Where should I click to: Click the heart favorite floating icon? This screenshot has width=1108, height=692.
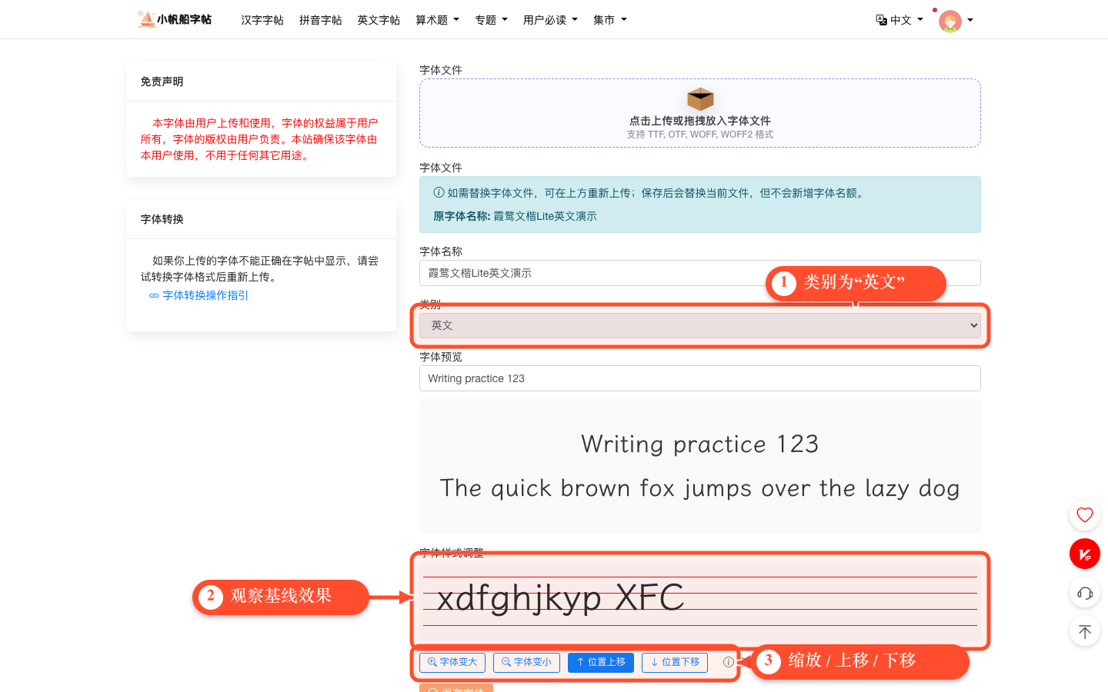1085,515
